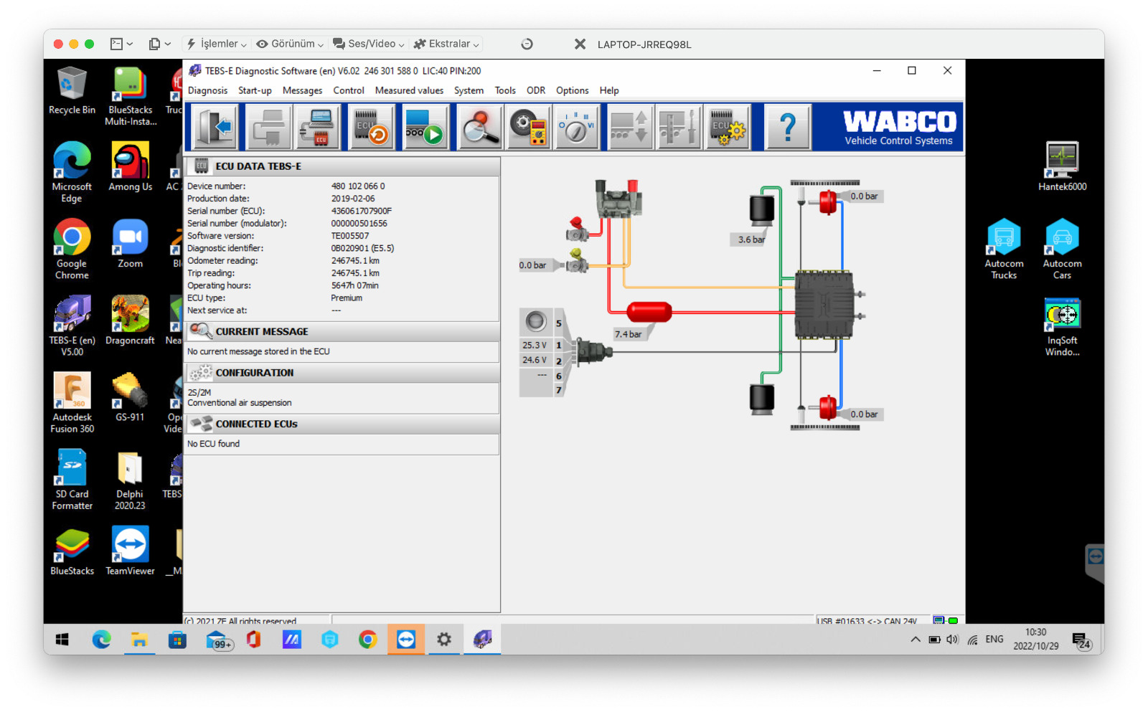1148x712 pixels.
Task: Click the brake lamp indicator at pin 5
Action: (535, 321)
